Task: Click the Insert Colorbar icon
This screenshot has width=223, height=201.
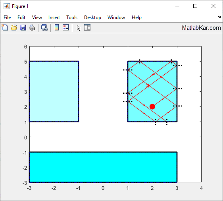Action: pos(57,27)
